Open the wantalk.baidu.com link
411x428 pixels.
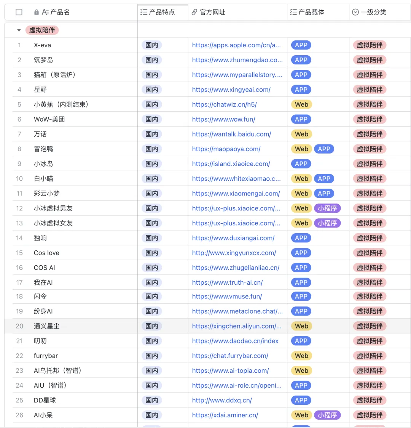tap(231, 134)
